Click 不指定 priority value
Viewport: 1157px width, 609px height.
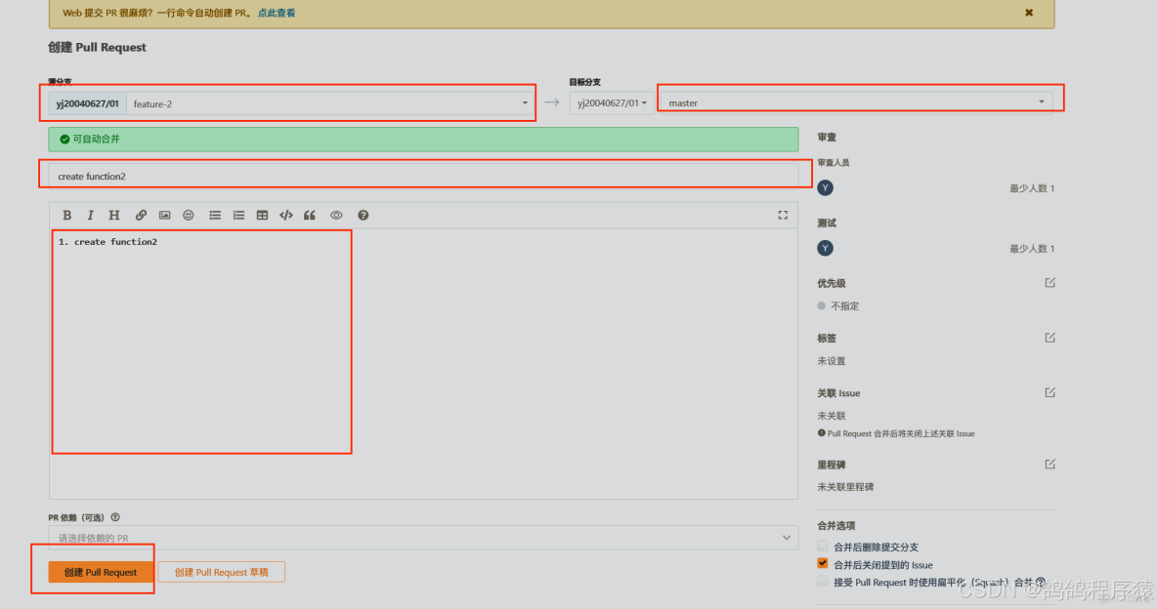tap(845, 306)
